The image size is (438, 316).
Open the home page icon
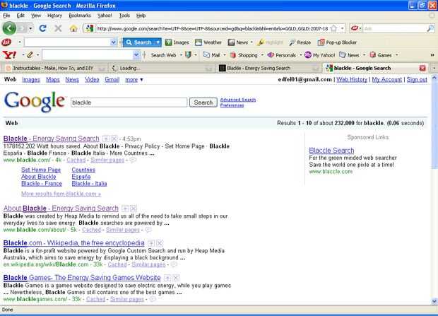pos(73,28)
